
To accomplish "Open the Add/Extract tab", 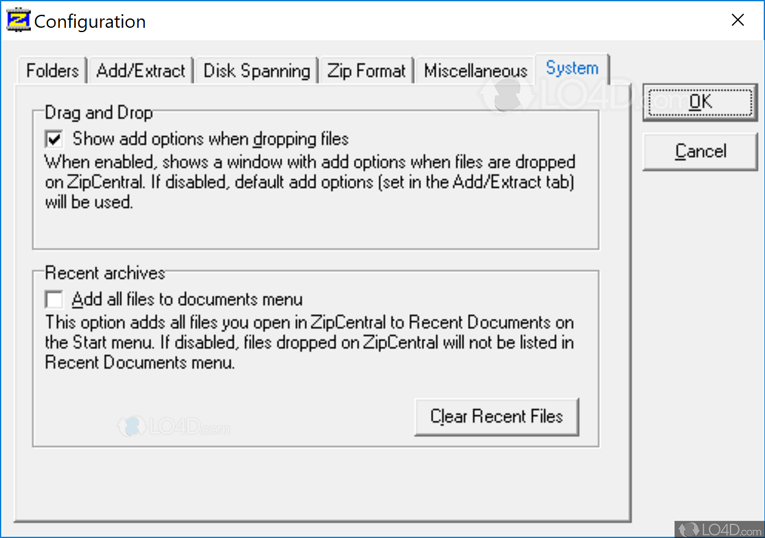I will click(141, 70).
